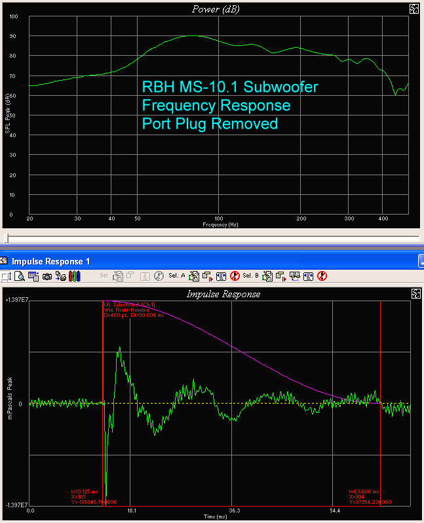
Task: Click the Sel. B fit-width icon
Action: (309, 276)
